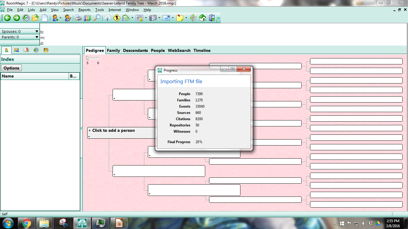Click the volume speaker tray icon

tap(363, 223)
